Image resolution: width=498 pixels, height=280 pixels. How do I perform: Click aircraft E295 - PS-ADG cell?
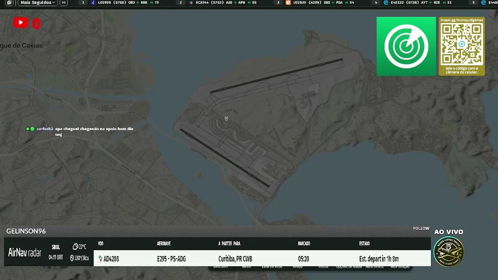point(171,259)
